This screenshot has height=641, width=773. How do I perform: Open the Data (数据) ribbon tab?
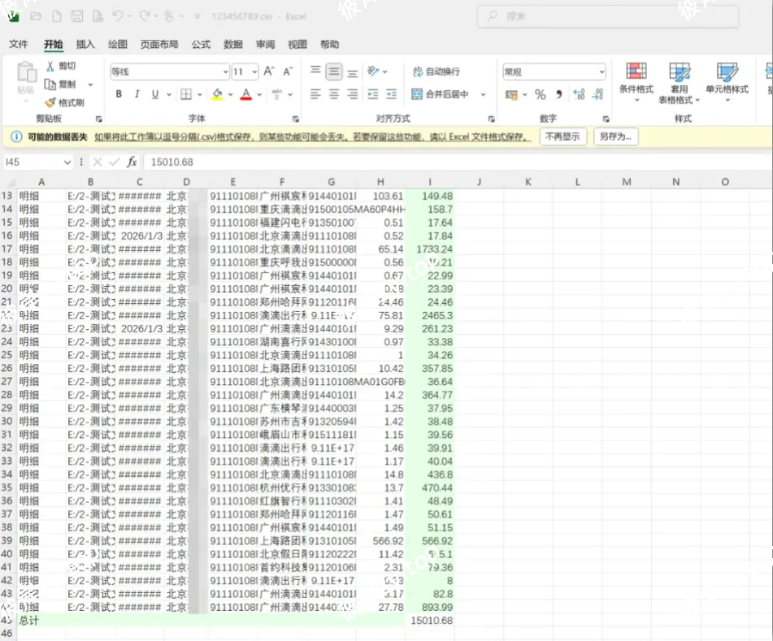pyautogui.click(x=232, y=44)
